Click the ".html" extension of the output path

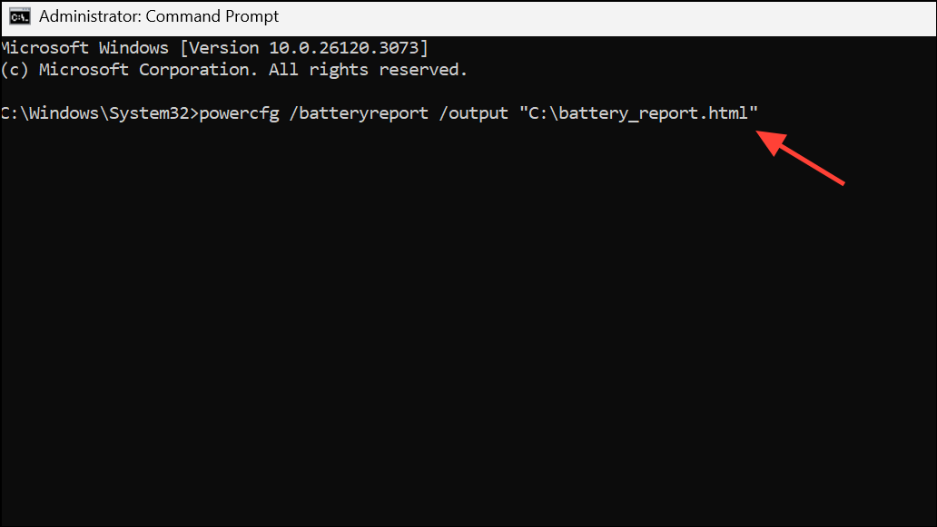pos(723,113)
